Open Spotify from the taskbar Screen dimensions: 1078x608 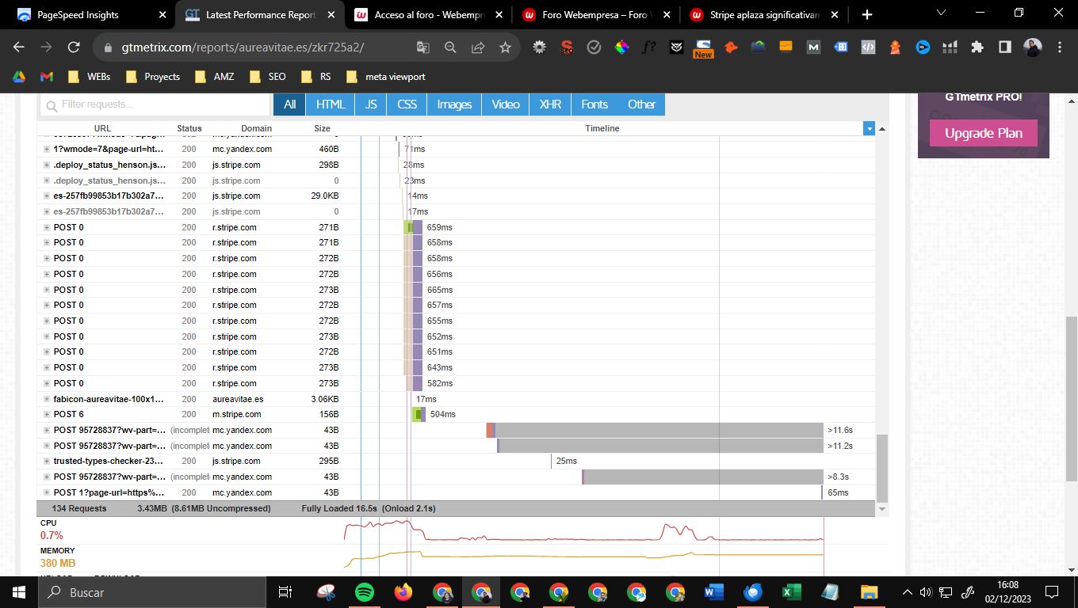pyautogui.click(x=365, y=591)
